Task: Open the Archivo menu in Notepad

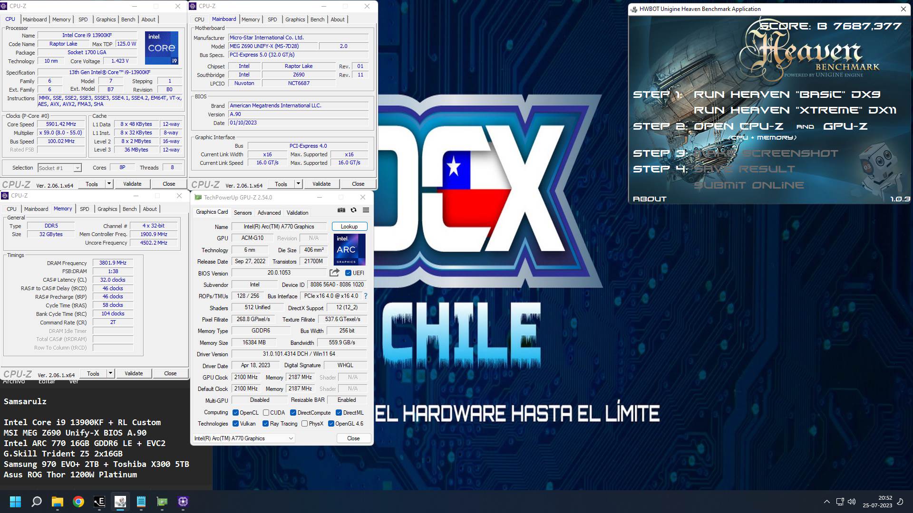Action: coord(14,381)
